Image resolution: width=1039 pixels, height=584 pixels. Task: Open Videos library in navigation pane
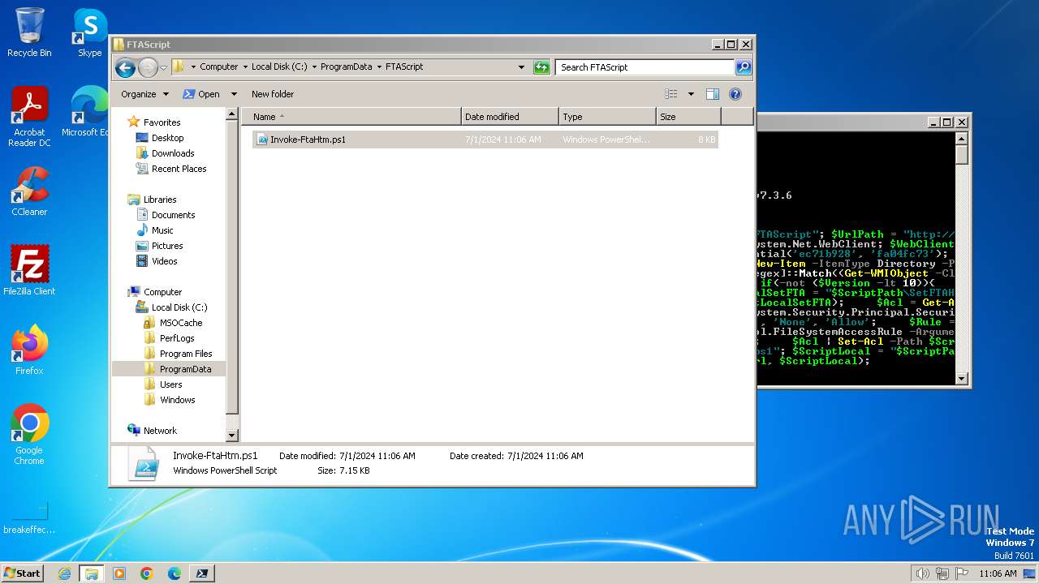coord(164,261)
